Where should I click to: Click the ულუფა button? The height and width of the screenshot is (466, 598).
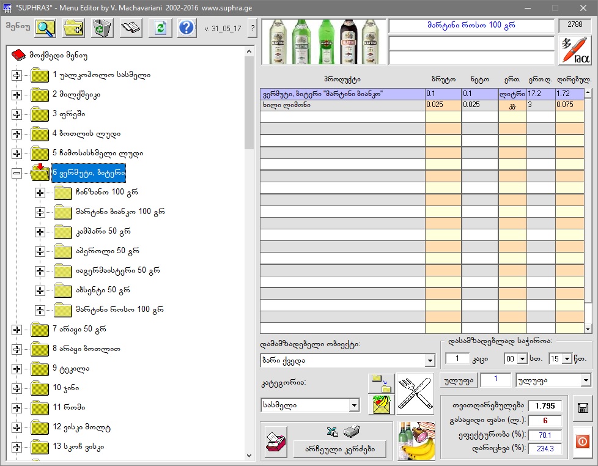pyautogui.click(x=459, y=380)
